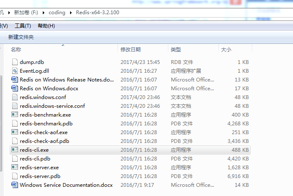This screenshot has height=196, width=293.
Task: Click the 3,436 KB size value
Action: point(238,141)
